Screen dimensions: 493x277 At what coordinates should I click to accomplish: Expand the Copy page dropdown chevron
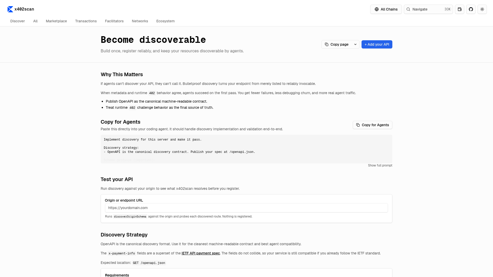[355, 44]
